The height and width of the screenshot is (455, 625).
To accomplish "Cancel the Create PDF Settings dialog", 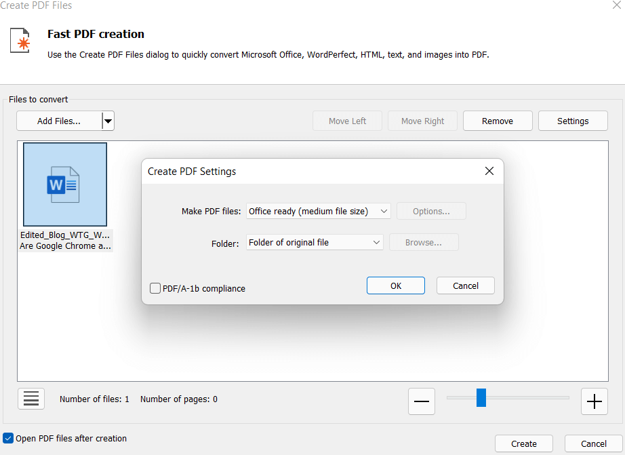I will tap(465, 285).
